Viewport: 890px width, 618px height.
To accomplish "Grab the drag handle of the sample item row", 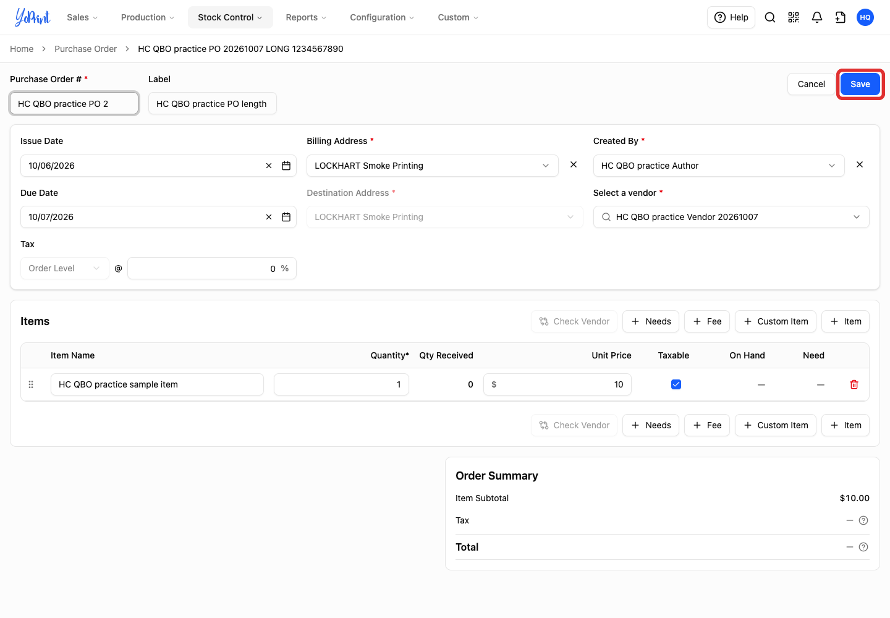I will [x=31, y=384].
